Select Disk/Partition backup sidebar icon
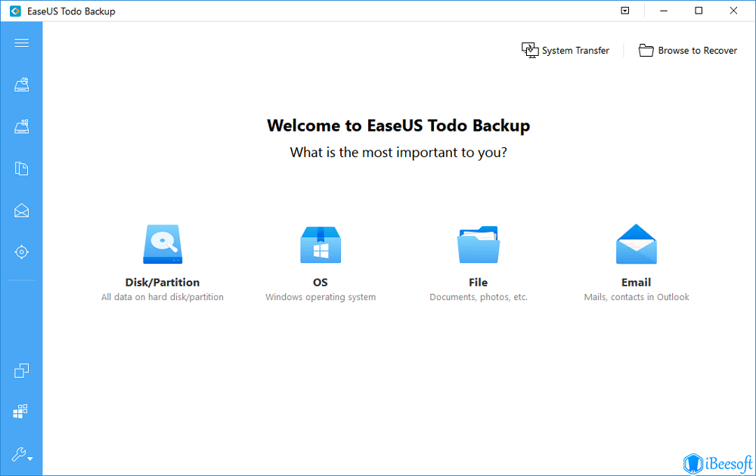 (21, 85)
